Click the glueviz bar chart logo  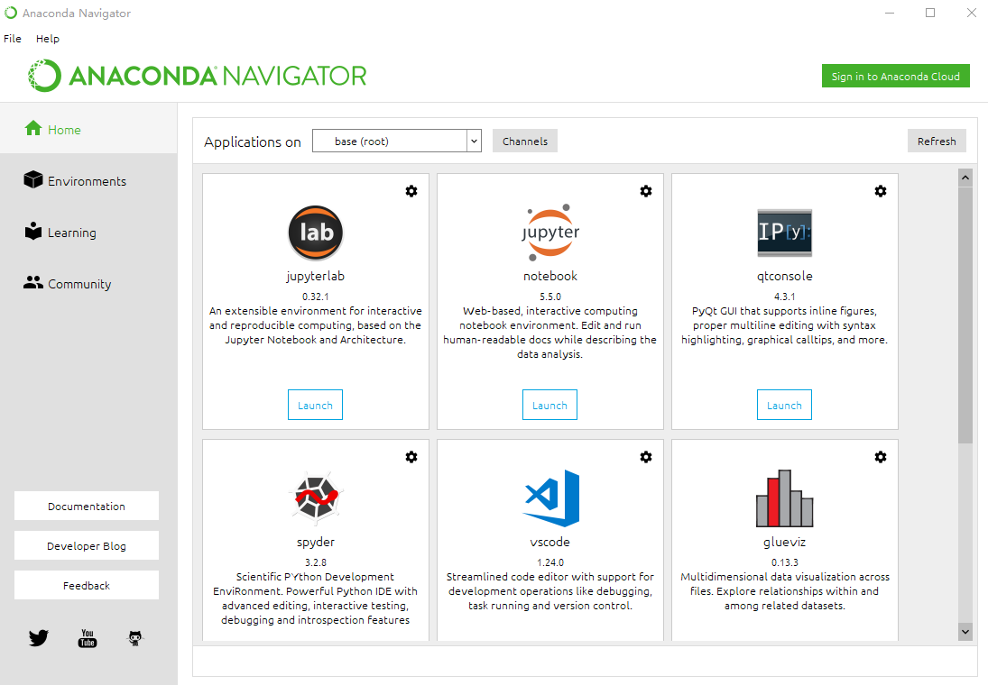click(784, 498)
